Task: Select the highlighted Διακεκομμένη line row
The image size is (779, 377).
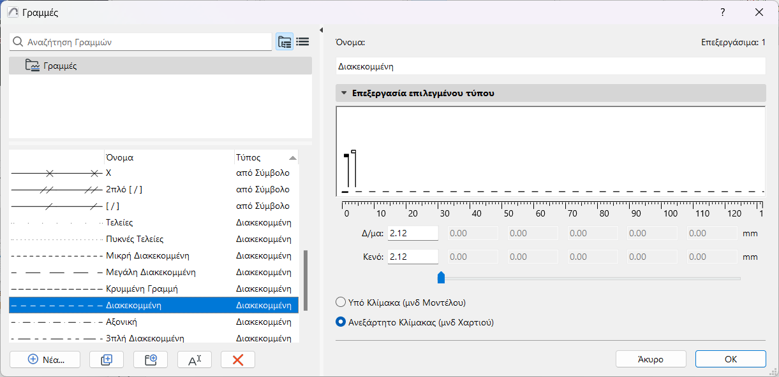Action: click(154, 306)
